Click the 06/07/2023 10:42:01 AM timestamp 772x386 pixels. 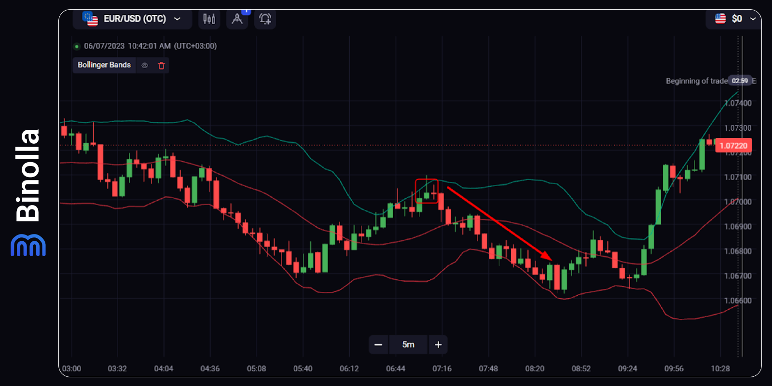127,46
